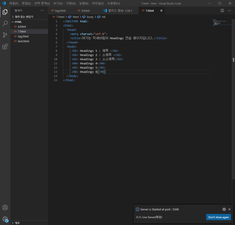Click the Headings 4 line text

[x=89, y=64]
